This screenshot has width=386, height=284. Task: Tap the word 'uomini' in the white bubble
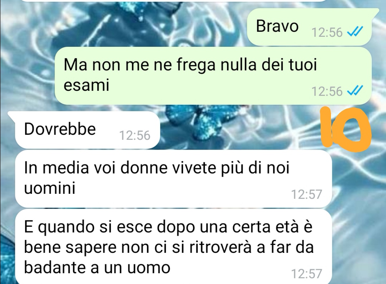click(x=49, y=188)
